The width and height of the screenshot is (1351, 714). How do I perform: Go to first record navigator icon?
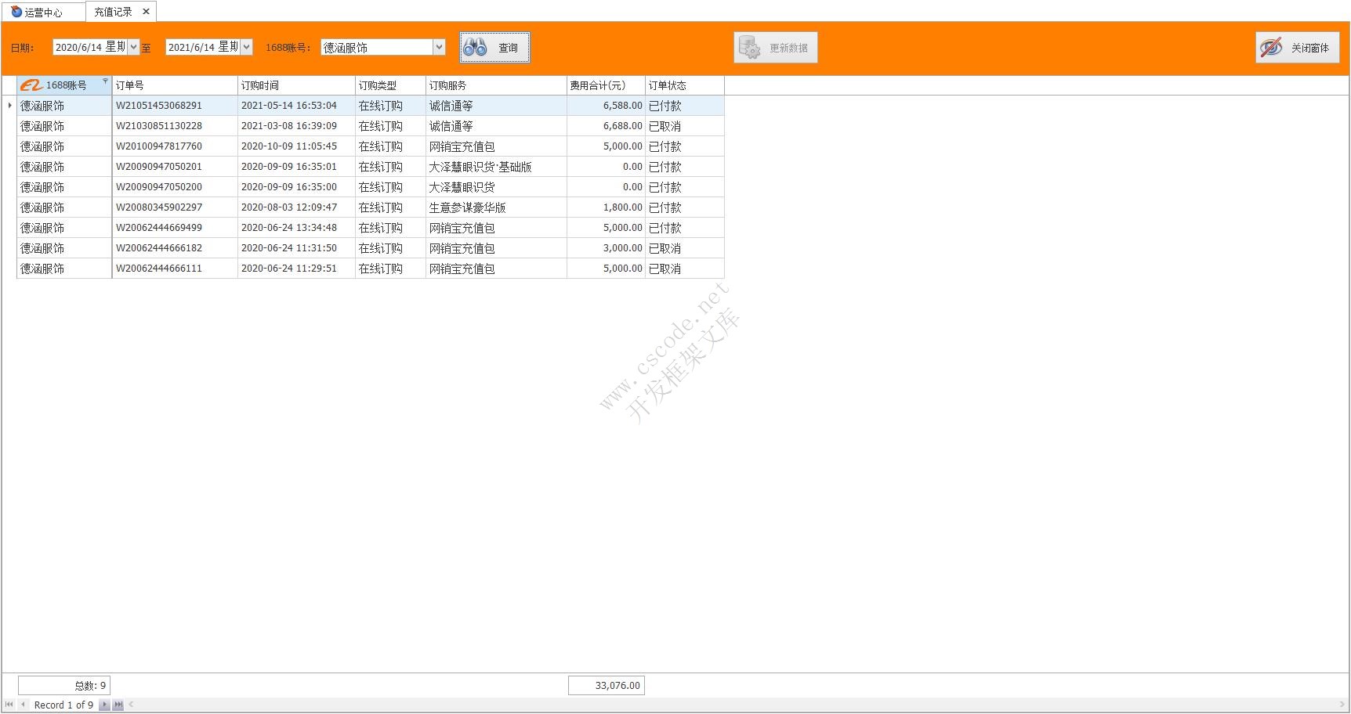[9, 705]
